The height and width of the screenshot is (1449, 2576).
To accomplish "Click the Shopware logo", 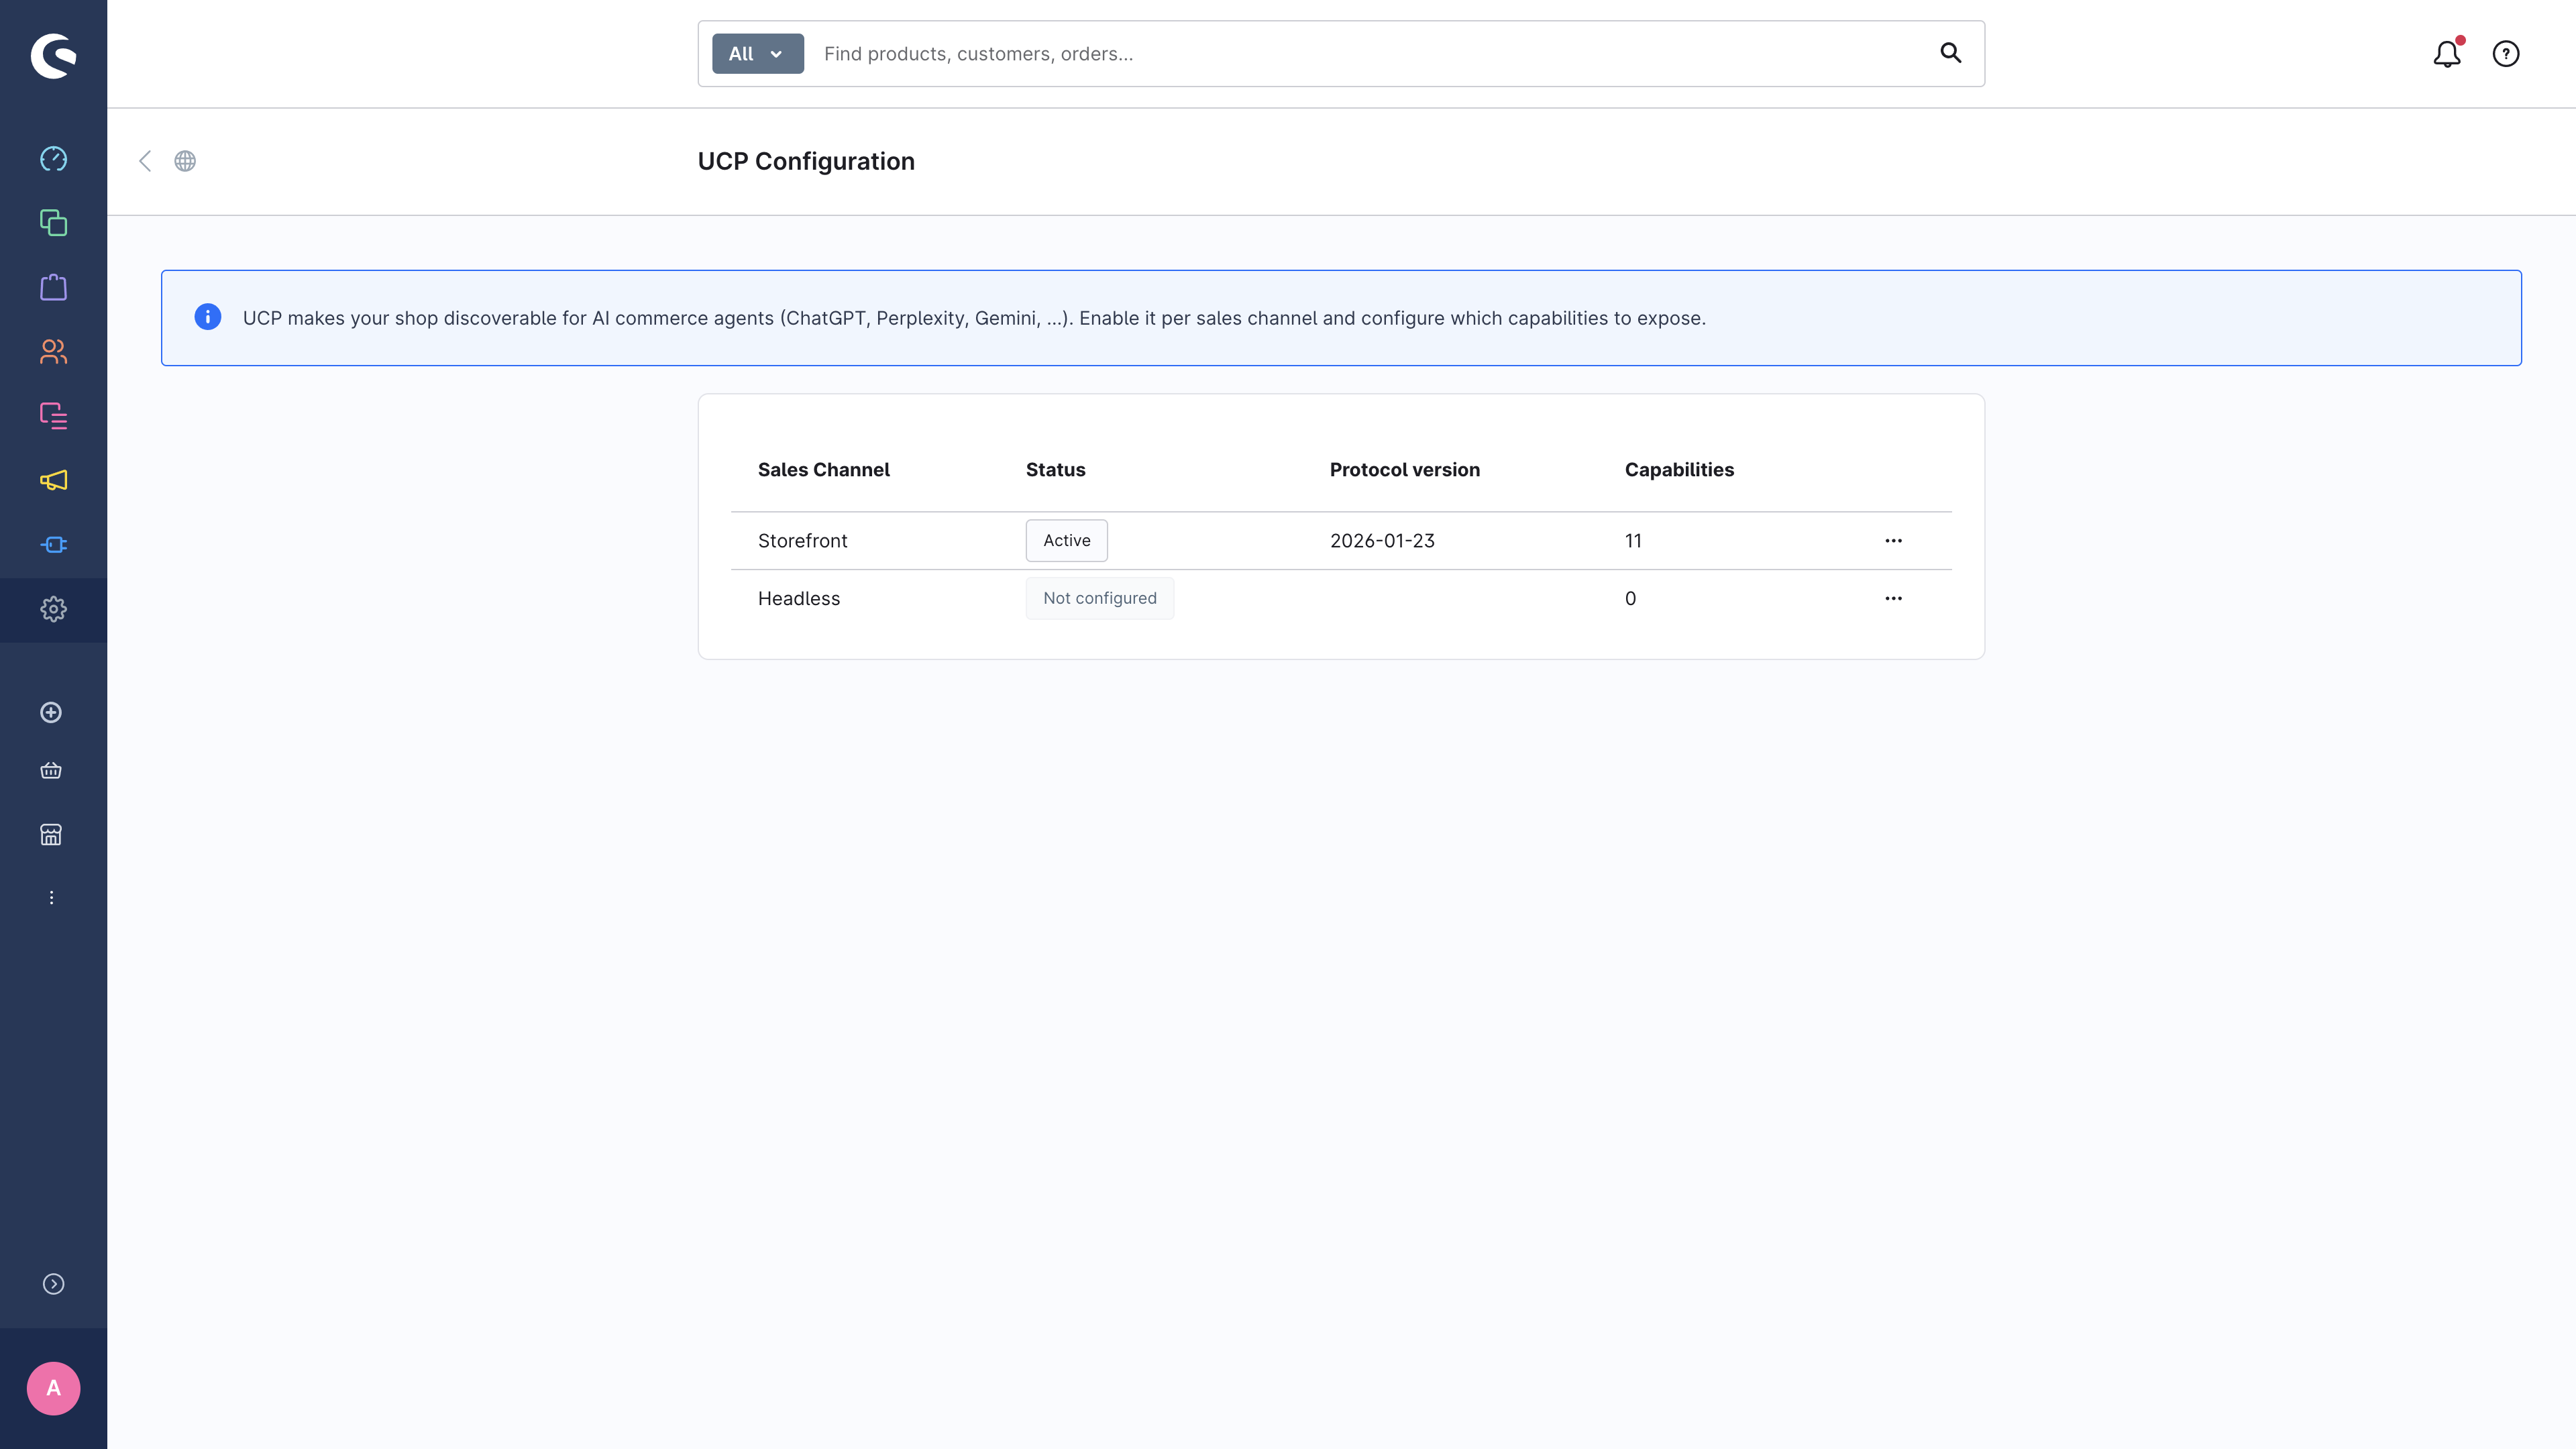I will 53,55.
